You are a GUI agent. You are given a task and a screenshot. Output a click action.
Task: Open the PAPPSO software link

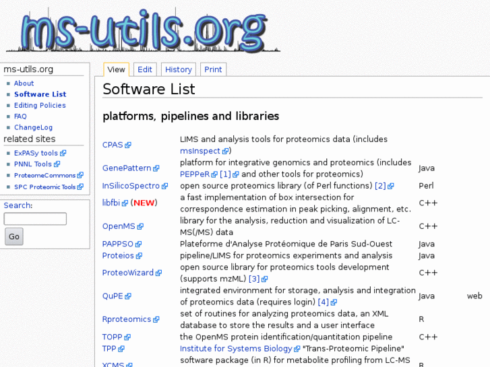click(118, 244)
